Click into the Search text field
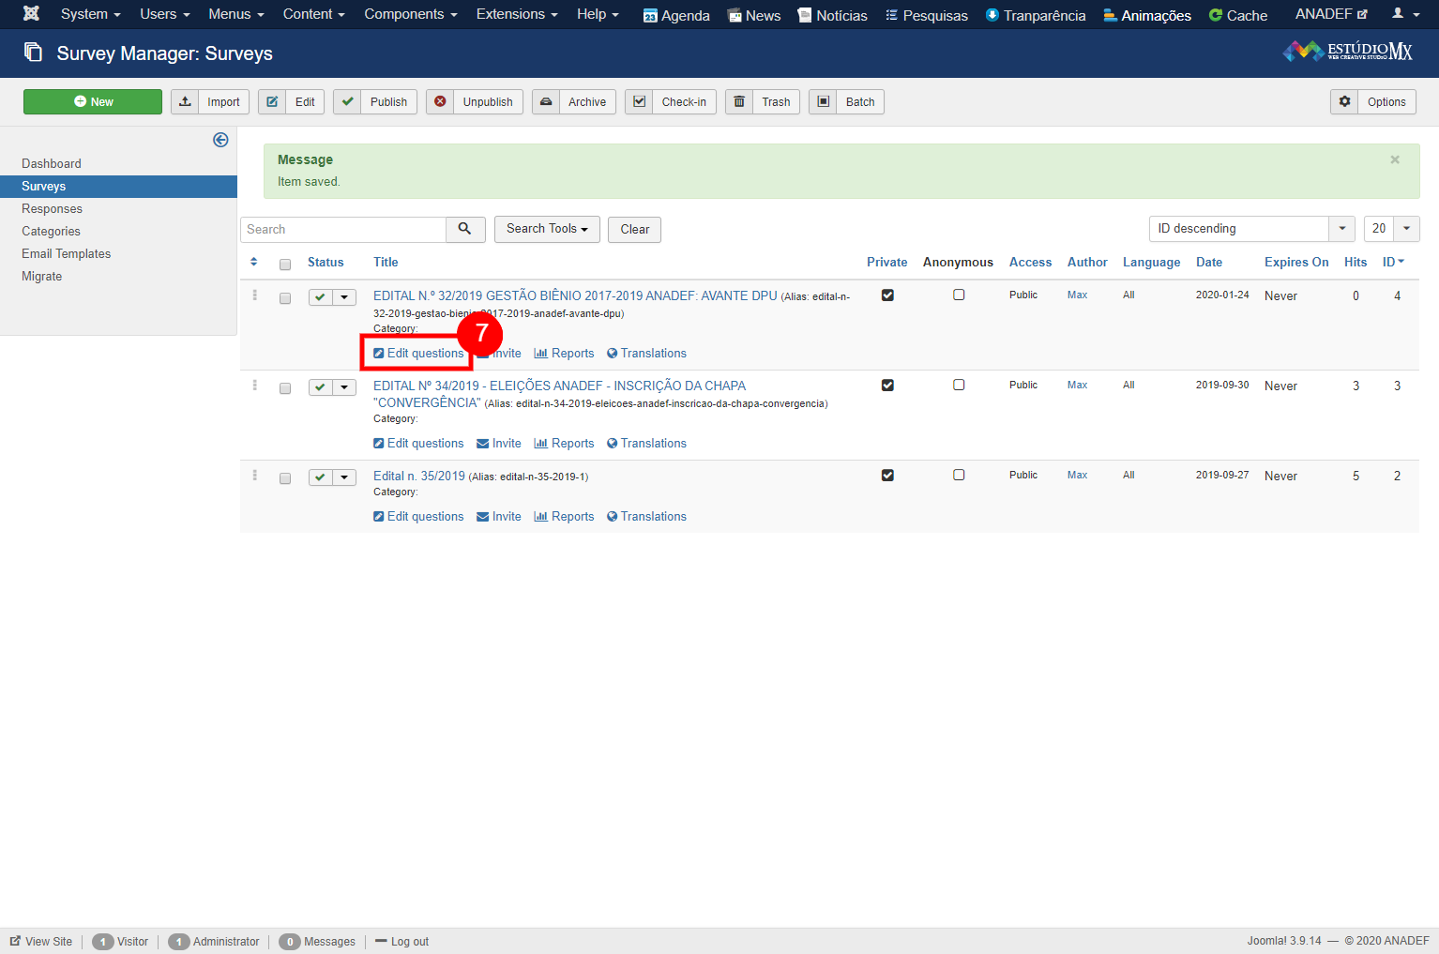Screen dimensions: 1439x954 point(343,230)
